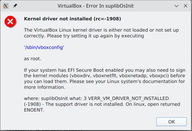This screenshot has height=131, width=192.
Task: Toggle the pin on all desktops icon
Action: (x=15, y=6)
